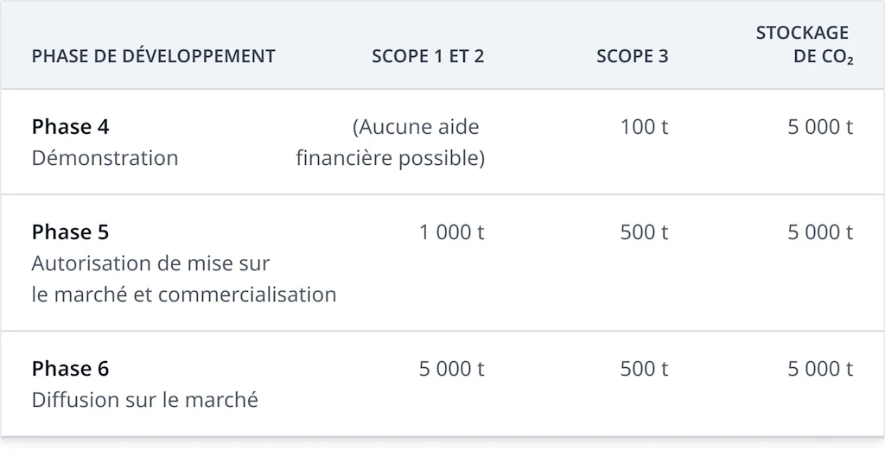Click Phase 5 storage value 5 000 t
Viewport: 885px width, 450px height.
(x=819, y=232)
